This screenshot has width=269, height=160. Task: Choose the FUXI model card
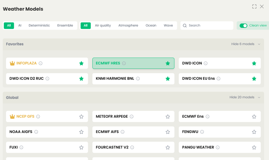pyautogui.click(x=47, y=147)
